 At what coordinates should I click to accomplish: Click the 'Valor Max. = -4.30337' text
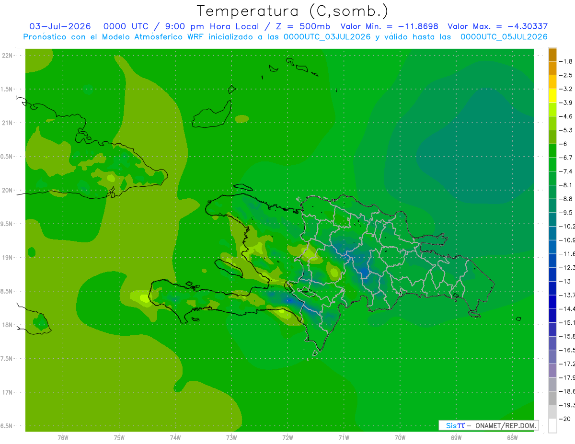(497, 26)
